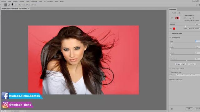The height and width of the screenshot is (112, 200).
Task: Click the Difusão slider handle
Action: 170,49
